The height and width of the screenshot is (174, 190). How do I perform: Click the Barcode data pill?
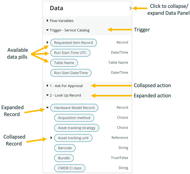click(x=65, y=148)
